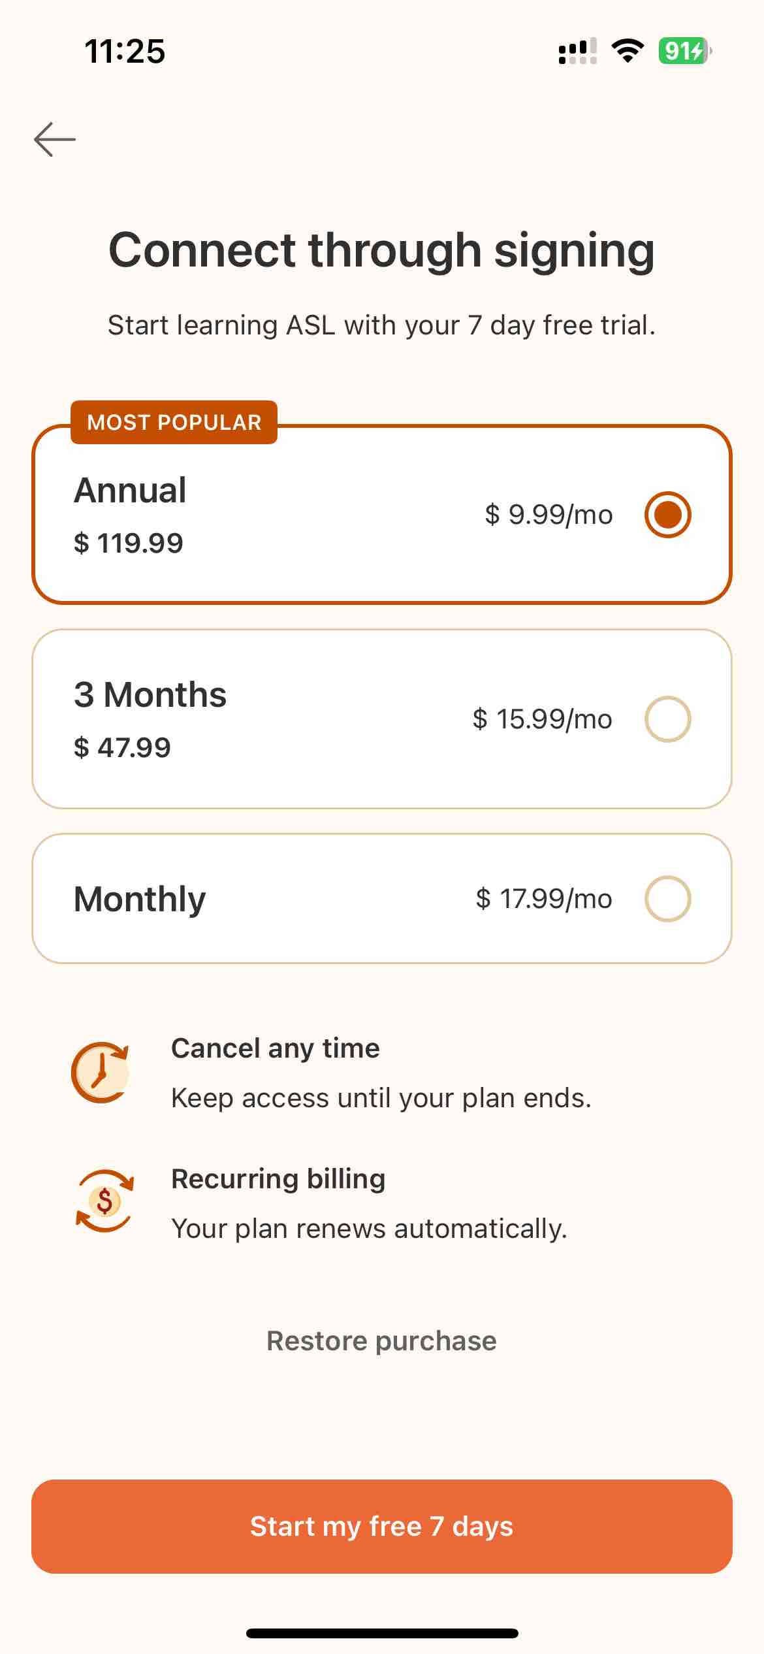Tap the $ 9.99/mo price label
The image size is (764, 1654).
549,515
